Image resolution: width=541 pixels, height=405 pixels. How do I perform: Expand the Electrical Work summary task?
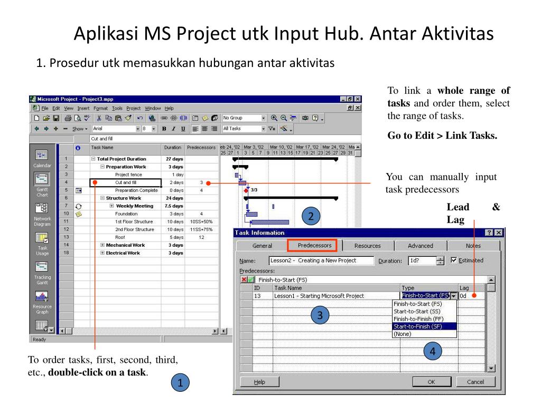[x=102, y=253]
